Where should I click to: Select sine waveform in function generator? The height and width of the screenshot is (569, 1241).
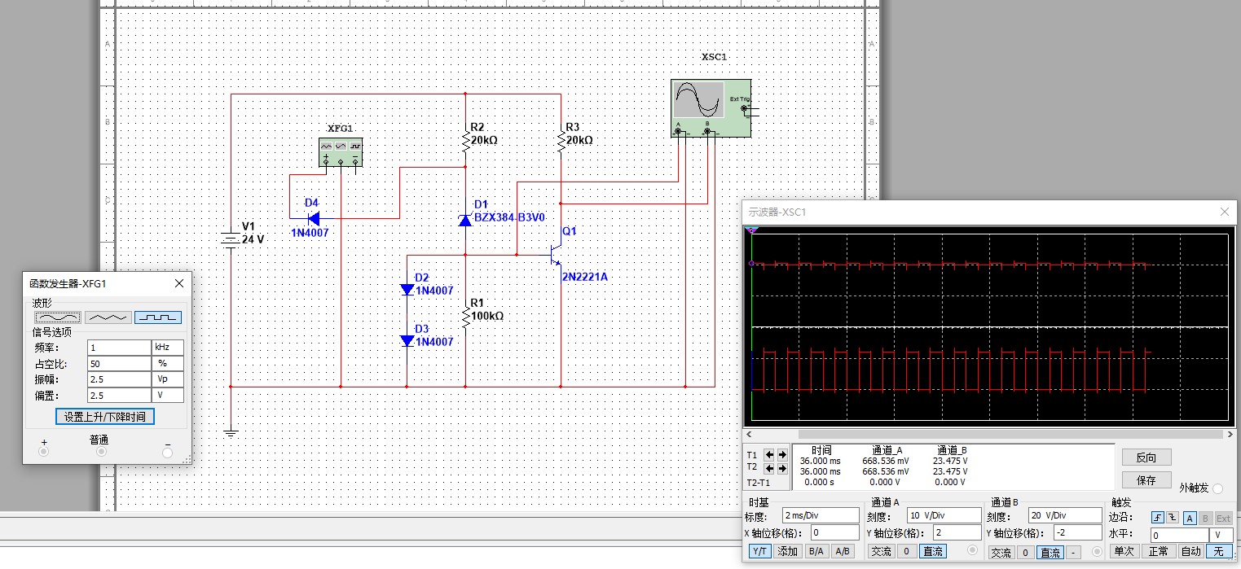point(56,317)
